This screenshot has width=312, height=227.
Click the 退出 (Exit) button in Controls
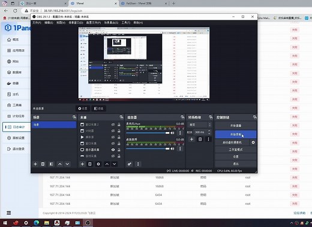[236, 164]
